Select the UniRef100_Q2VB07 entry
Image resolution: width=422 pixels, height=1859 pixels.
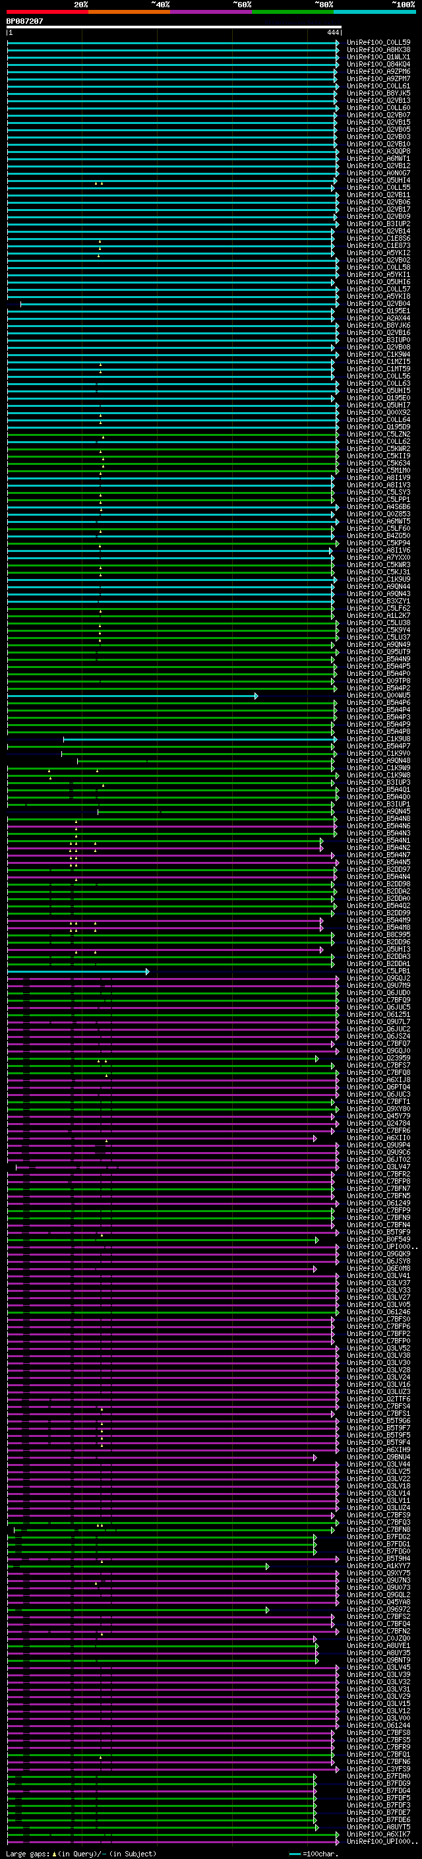[x=378, y=115]
